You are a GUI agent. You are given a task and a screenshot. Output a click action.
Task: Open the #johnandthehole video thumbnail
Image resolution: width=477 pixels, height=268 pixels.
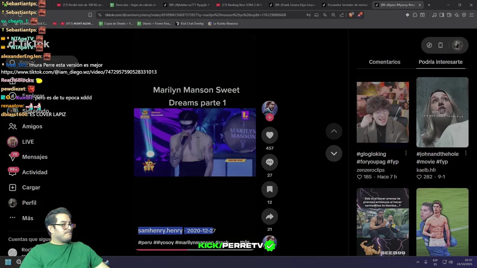pos(442,112)
